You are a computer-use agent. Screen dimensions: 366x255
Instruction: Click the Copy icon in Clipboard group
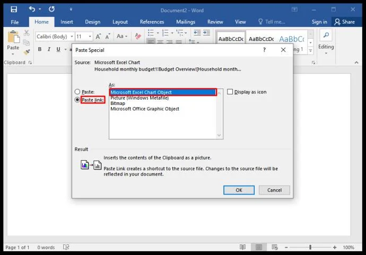tap(27, 42)
